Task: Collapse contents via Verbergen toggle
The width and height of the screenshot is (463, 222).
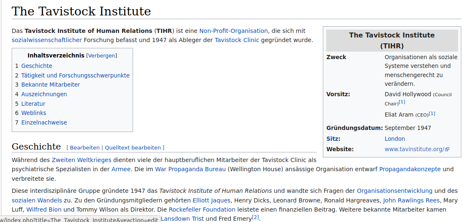Action: tap(101, 55)
